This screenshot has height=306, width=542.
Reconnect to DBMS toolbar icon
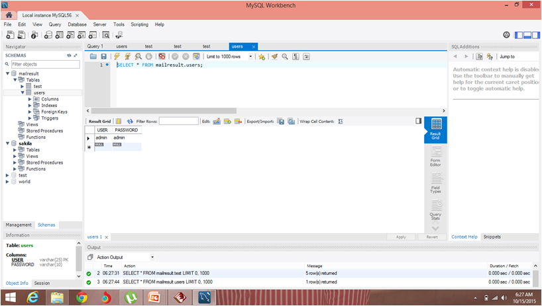[x=119, y=35]
